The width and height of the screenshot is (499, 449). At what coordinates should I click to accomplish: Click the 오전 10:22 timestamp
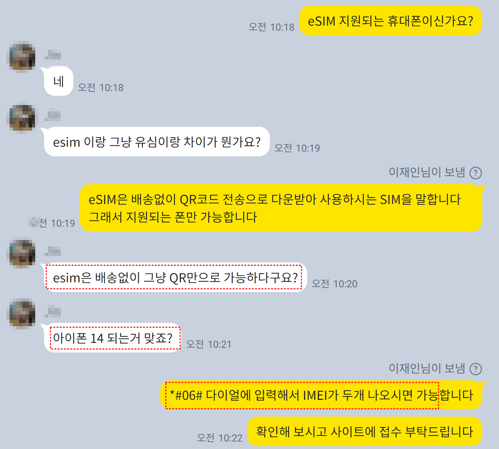point(220,438)
